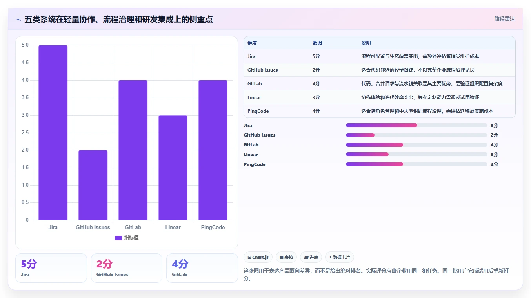Click the 3分 value beside Linear progress

494,155
